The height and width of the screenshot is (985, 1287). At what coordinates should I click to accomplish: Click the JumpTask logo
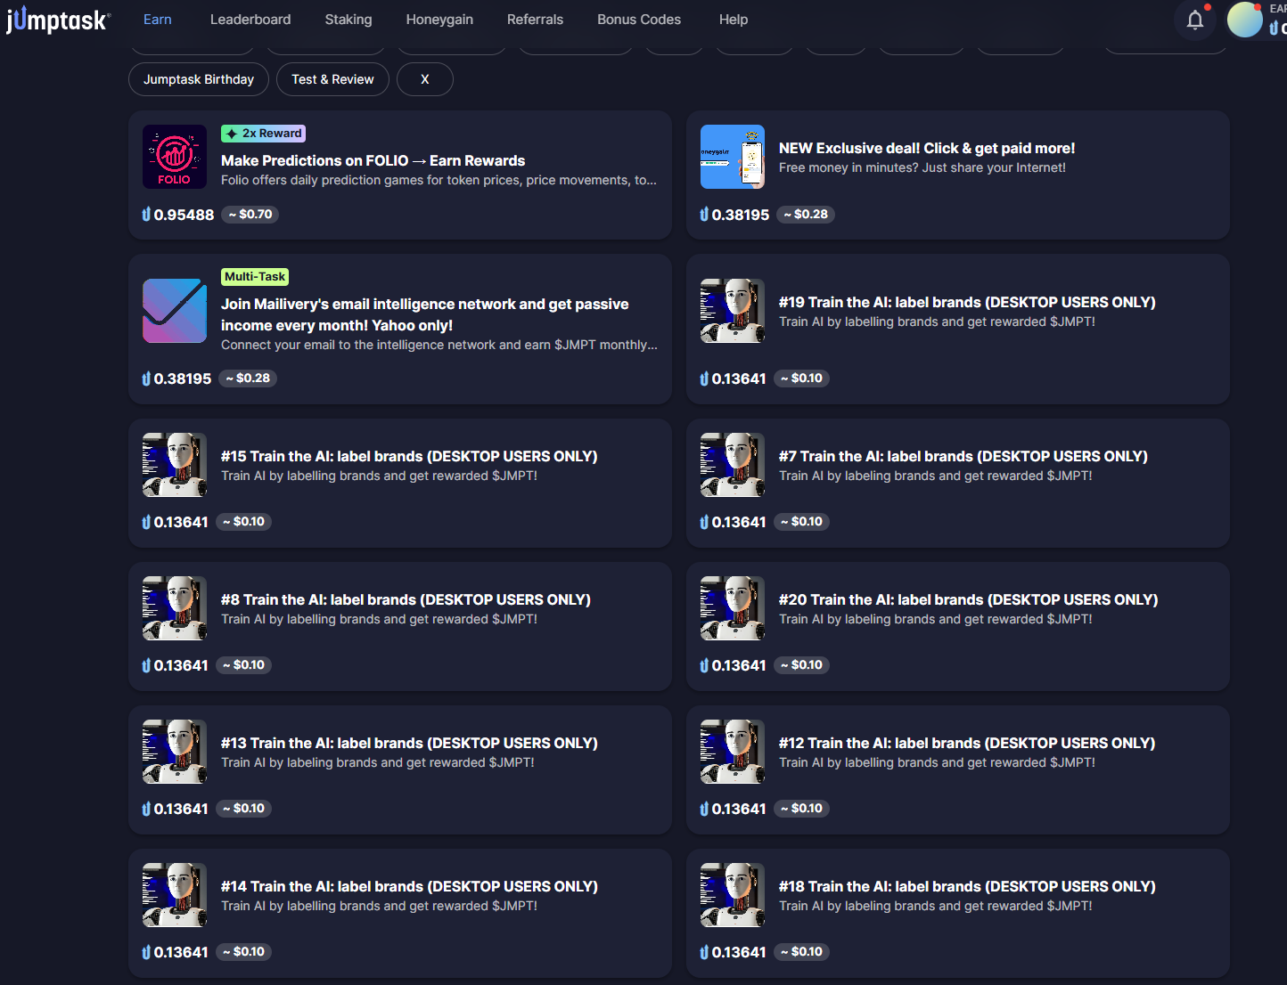point(58,20)
